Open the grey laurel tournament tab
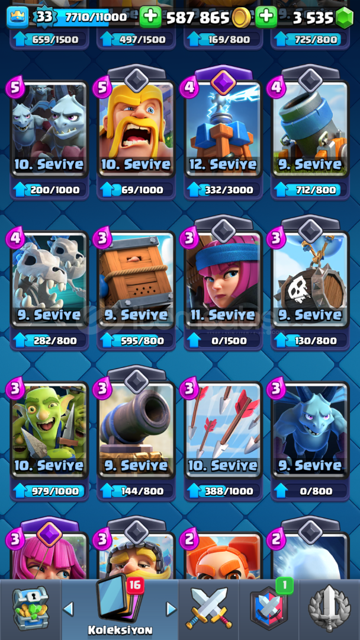Screen dimensions: 360x640 click(x=329, y=608)
